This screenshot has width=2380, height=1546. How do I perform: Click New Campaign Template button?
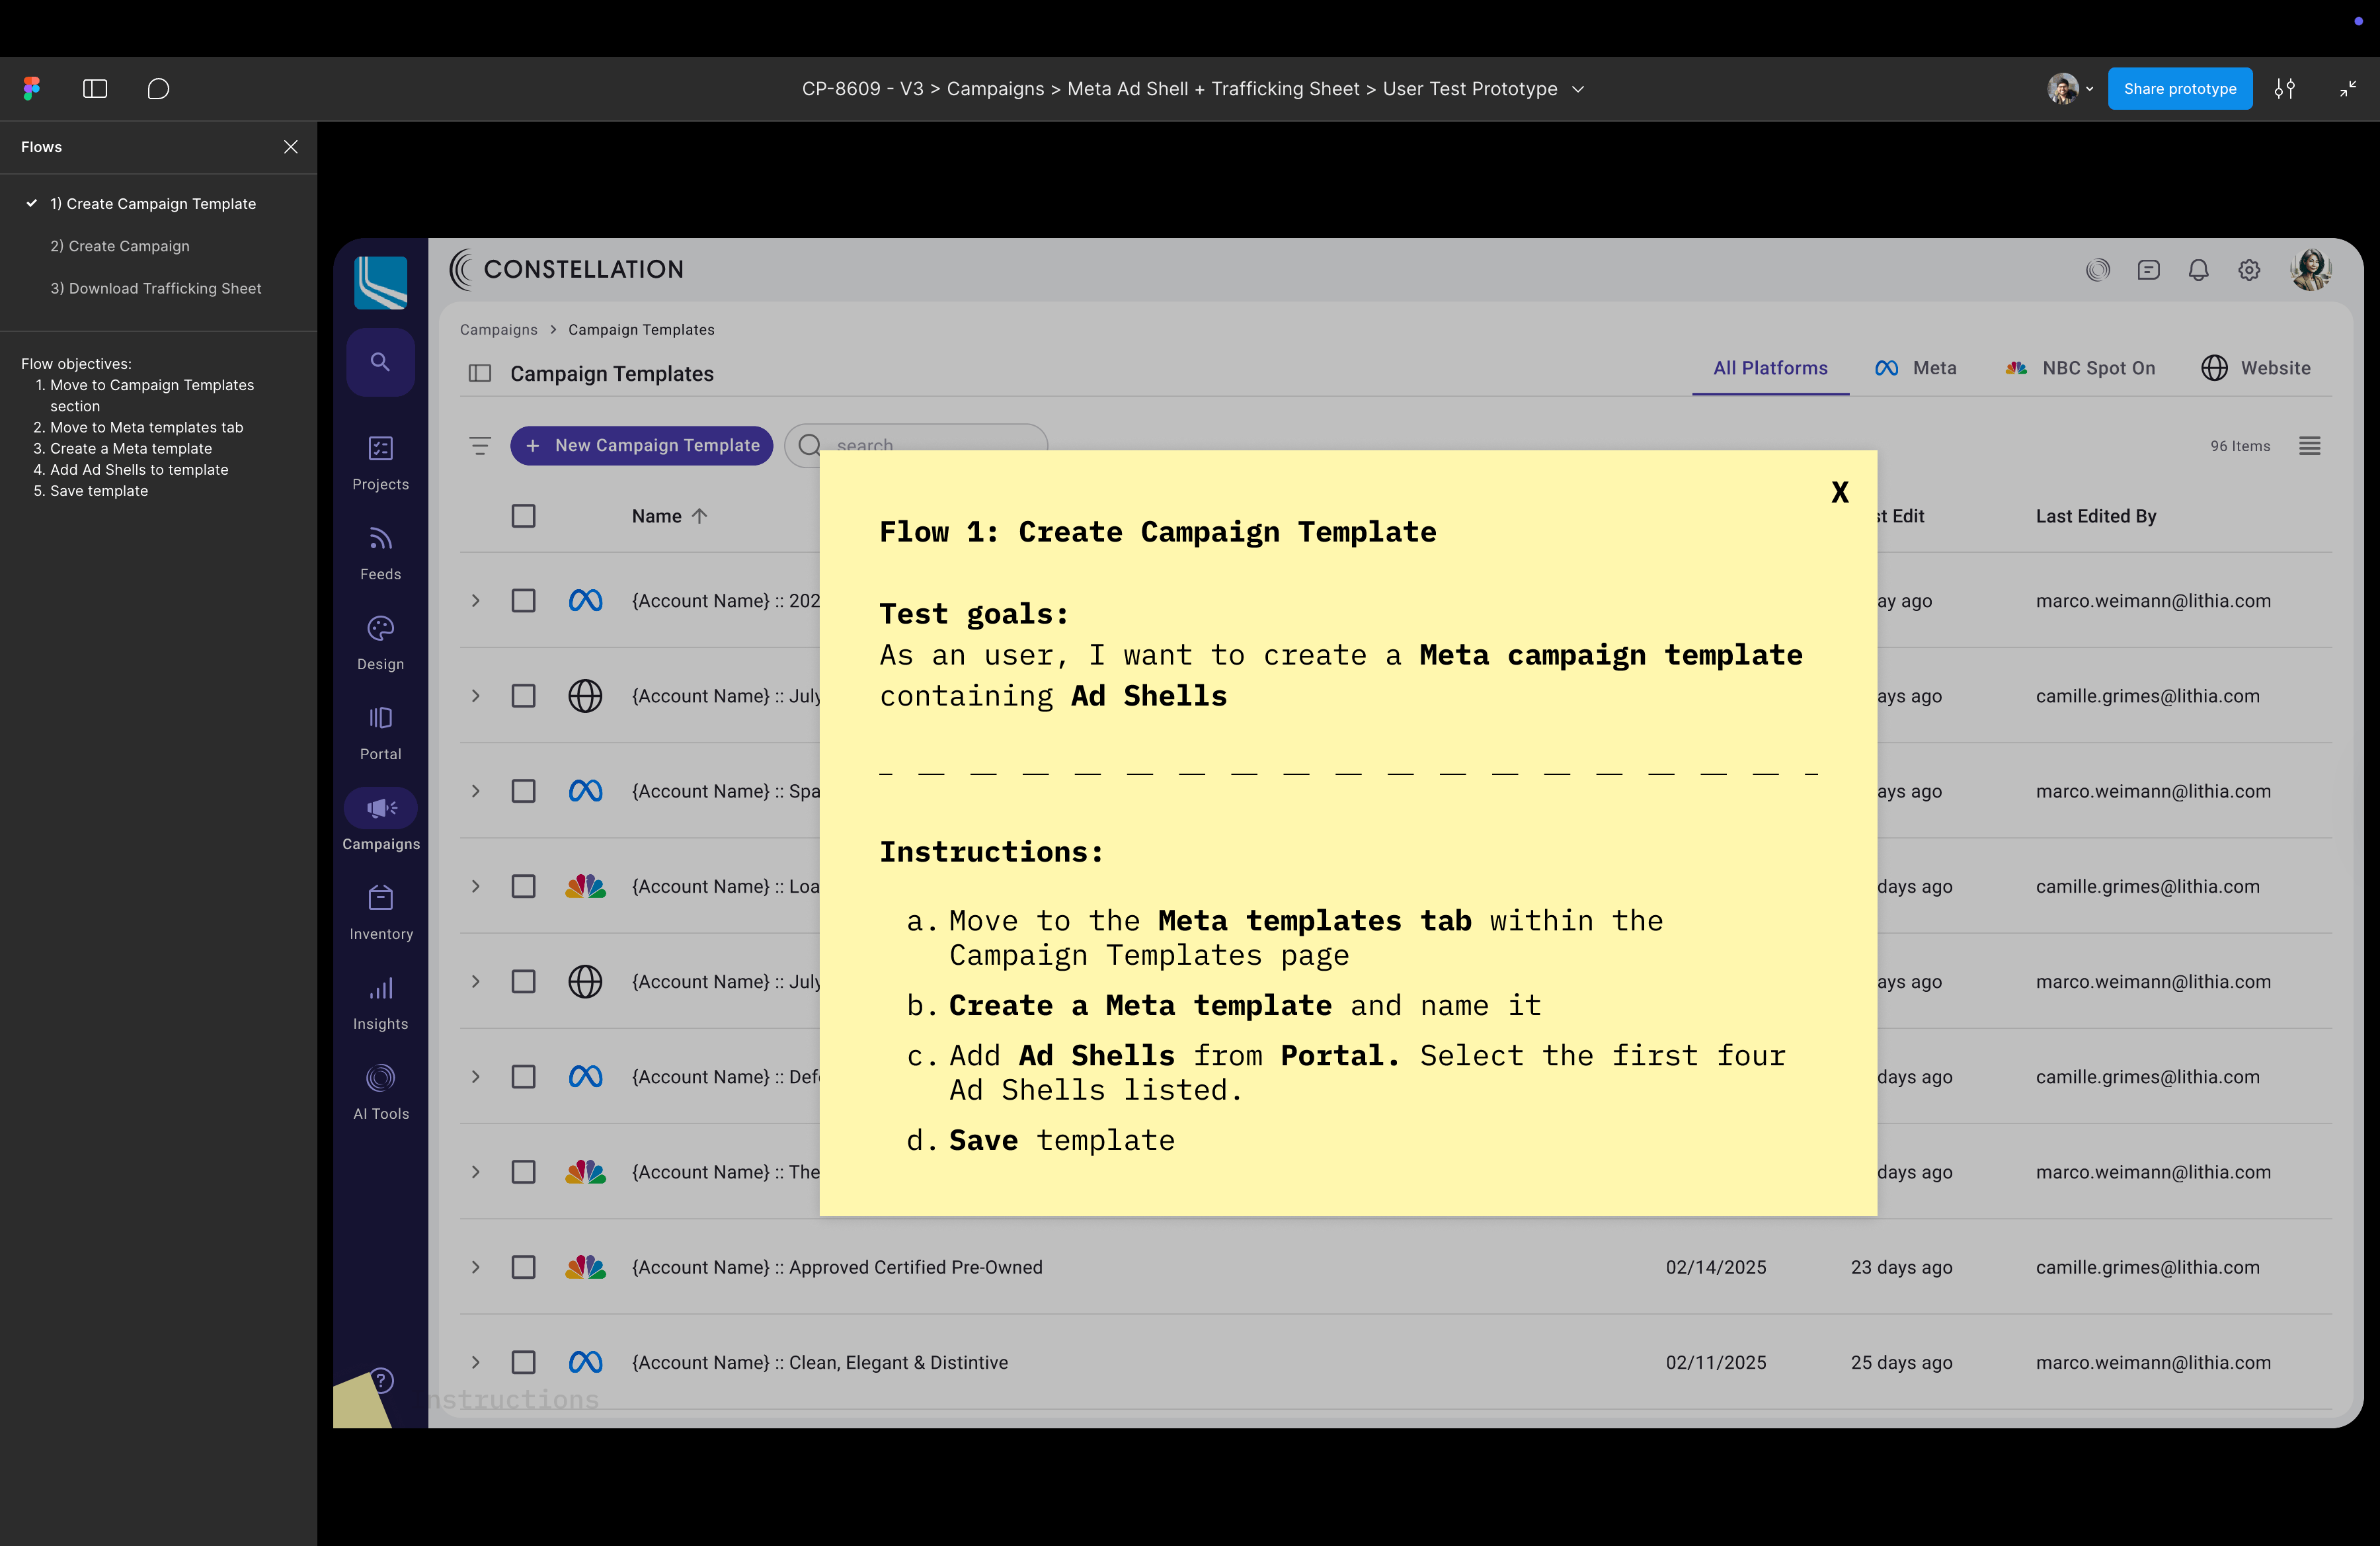[x=642, y=445]
